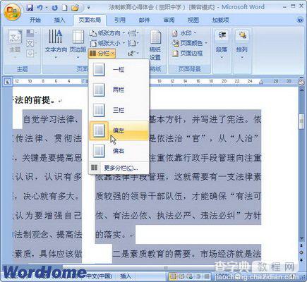Go to next page with double down arrow
This screenshot has height=282, width=307.
pos(301,260)
